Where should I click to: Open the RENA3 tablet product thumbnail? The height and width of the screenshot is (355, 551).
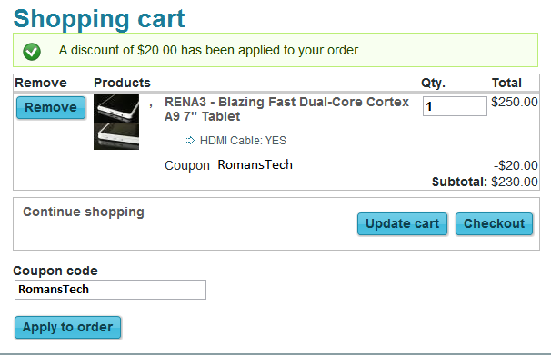click(x=116, y=122)
